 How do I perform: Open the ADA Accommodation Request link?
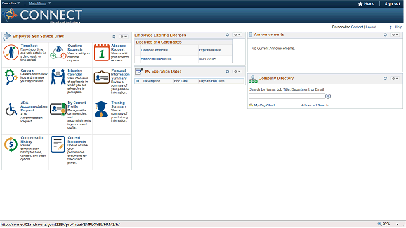(34, 106)
